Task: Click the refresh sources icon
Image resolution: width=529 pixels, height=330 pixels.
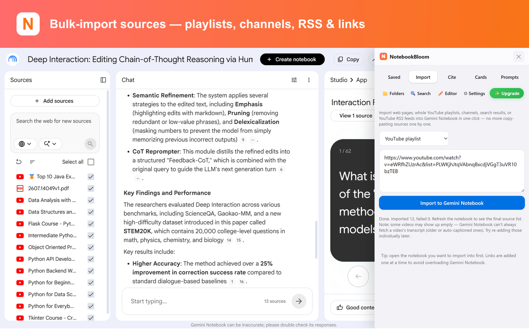Action: [19, 162]
